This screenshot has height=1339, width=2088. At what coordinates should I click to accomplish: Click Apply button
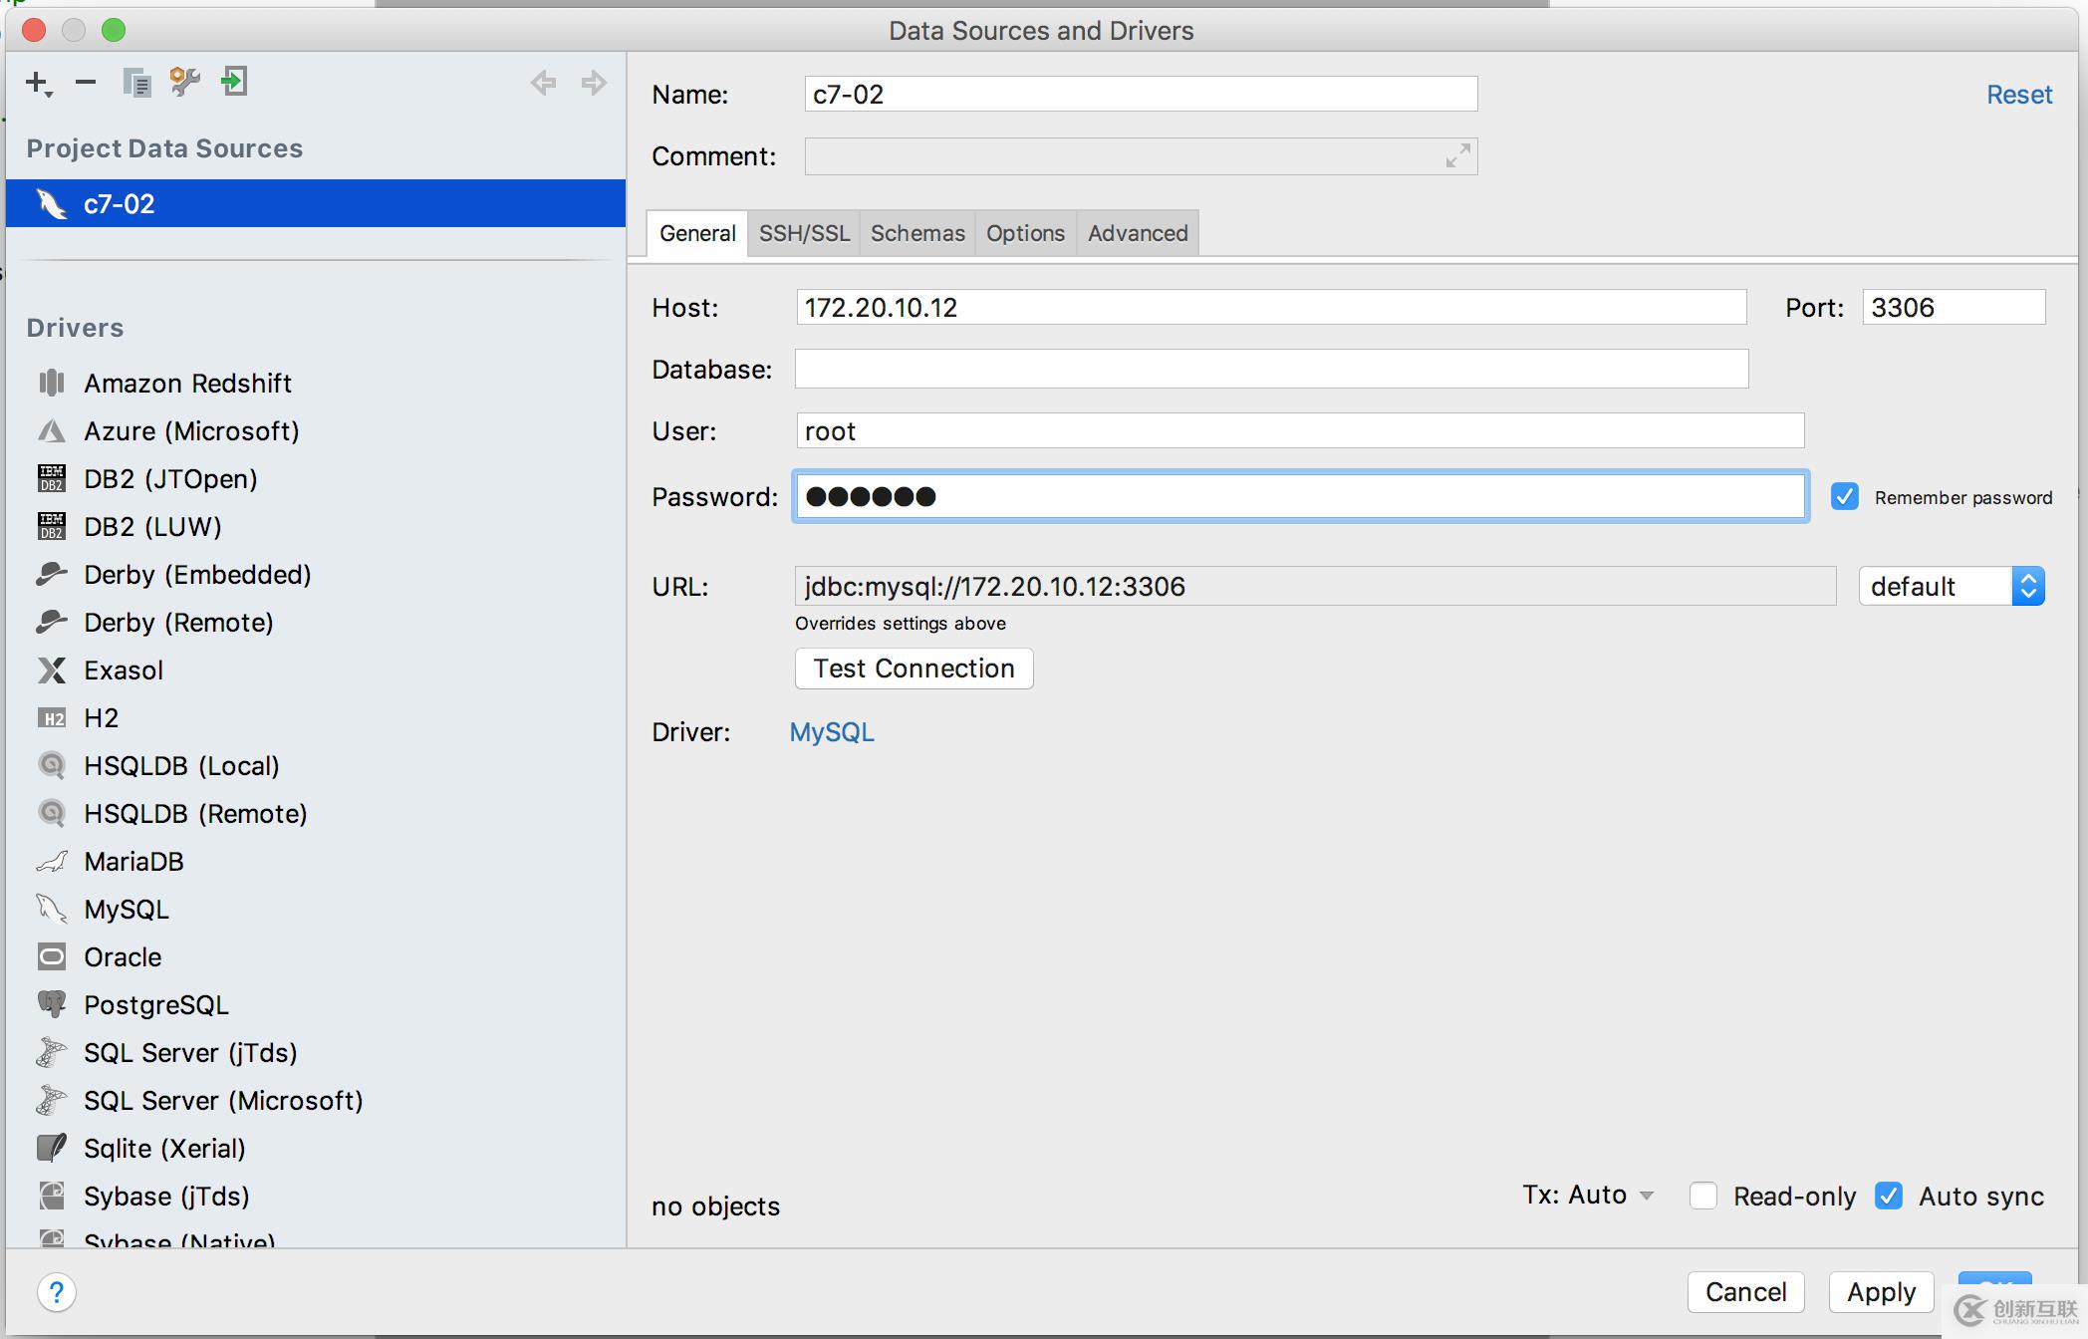[1881, 1292]
